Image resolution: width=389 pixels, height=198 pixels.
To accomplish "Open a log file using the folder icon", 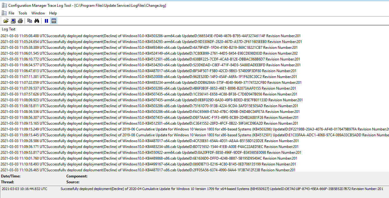I will pos(6,21).
